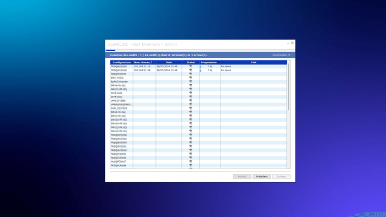Click the 7 % progress bar for 192.168.21.38
The width and height of the screenshot is (386, 217).
click(210, 70)
